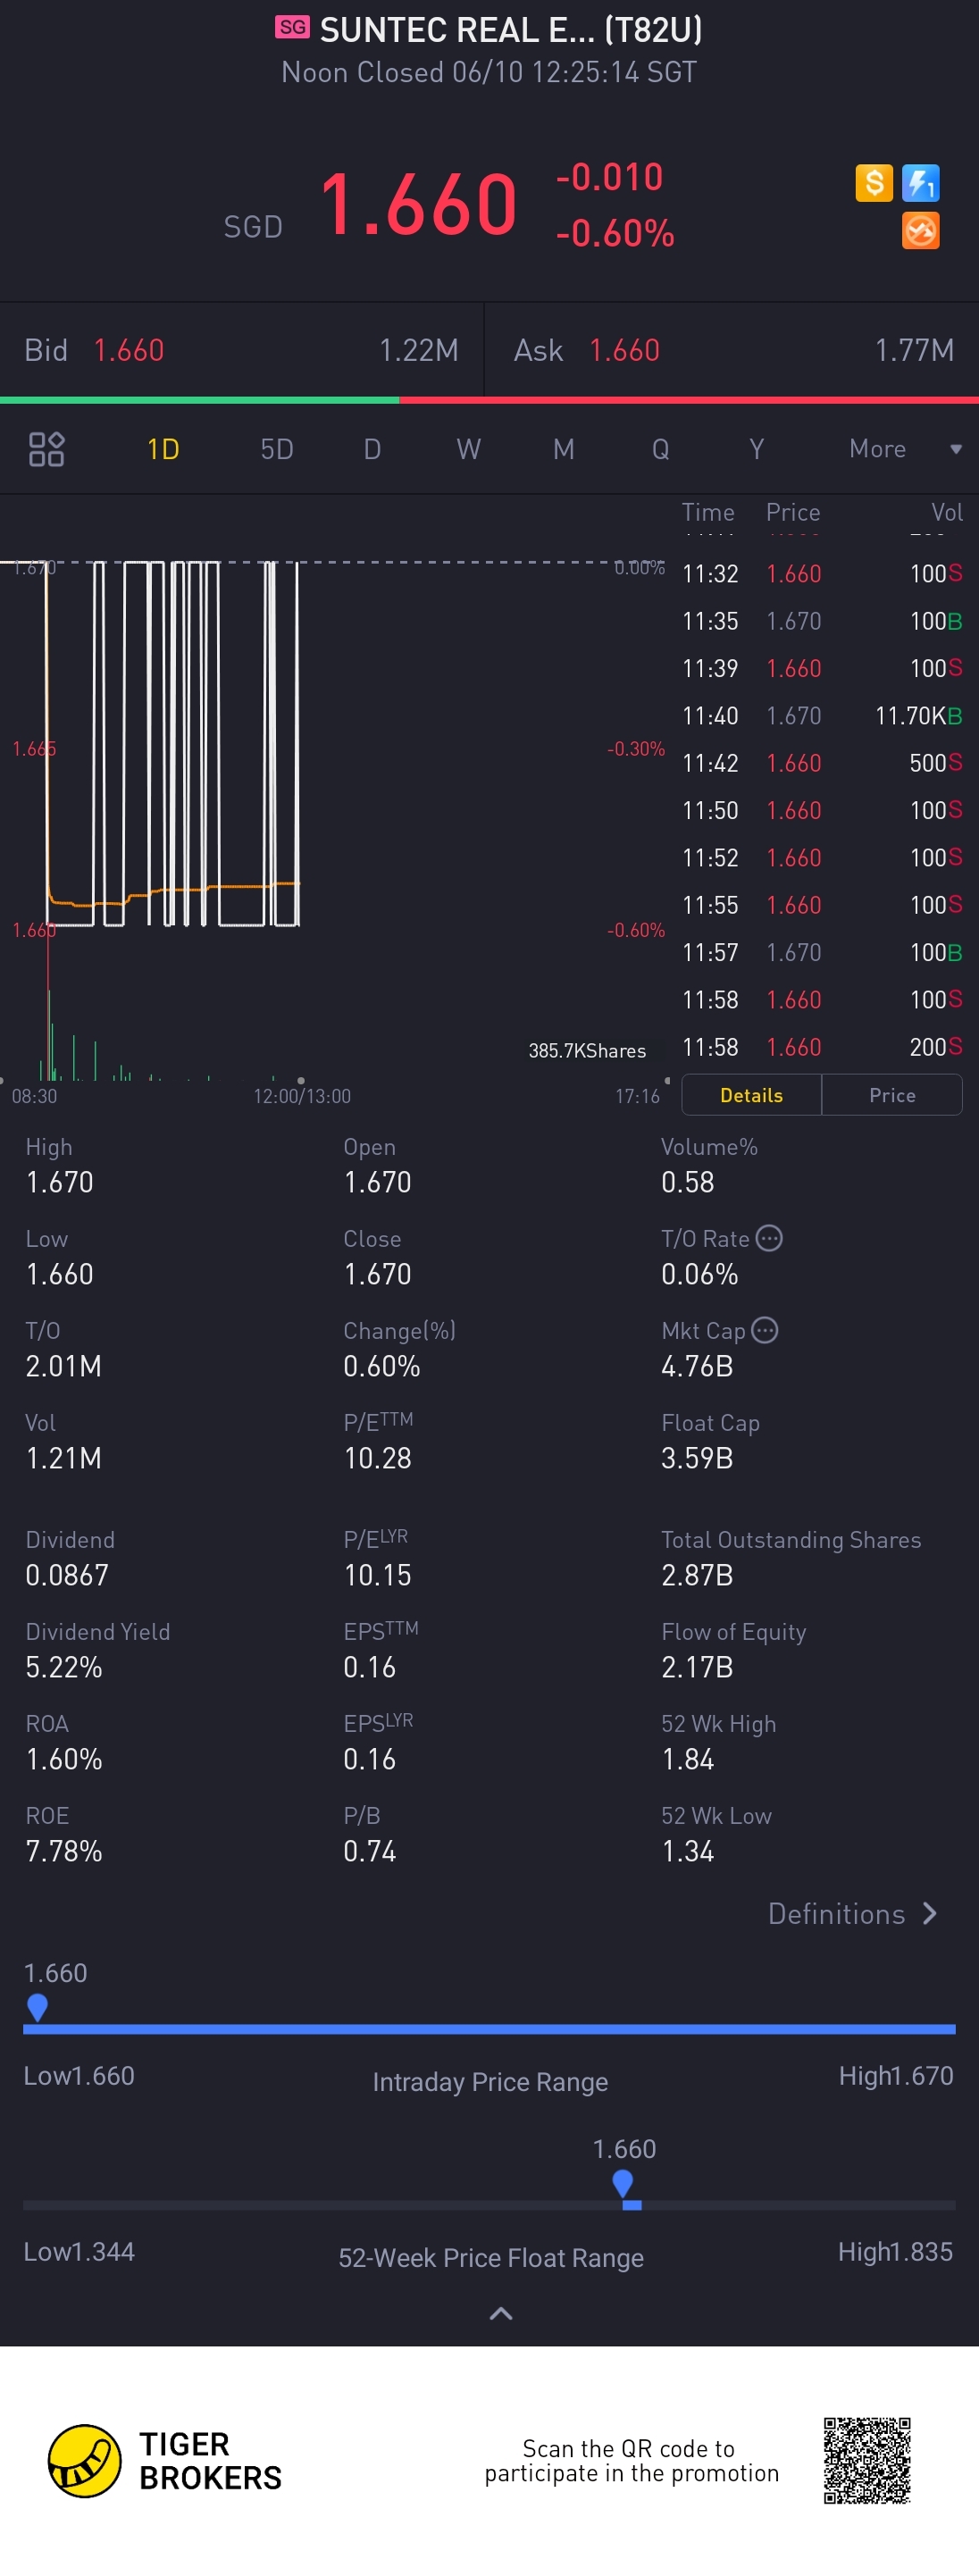Tap the -0.60% change value

pyautogui.click(x=615, y=233)
